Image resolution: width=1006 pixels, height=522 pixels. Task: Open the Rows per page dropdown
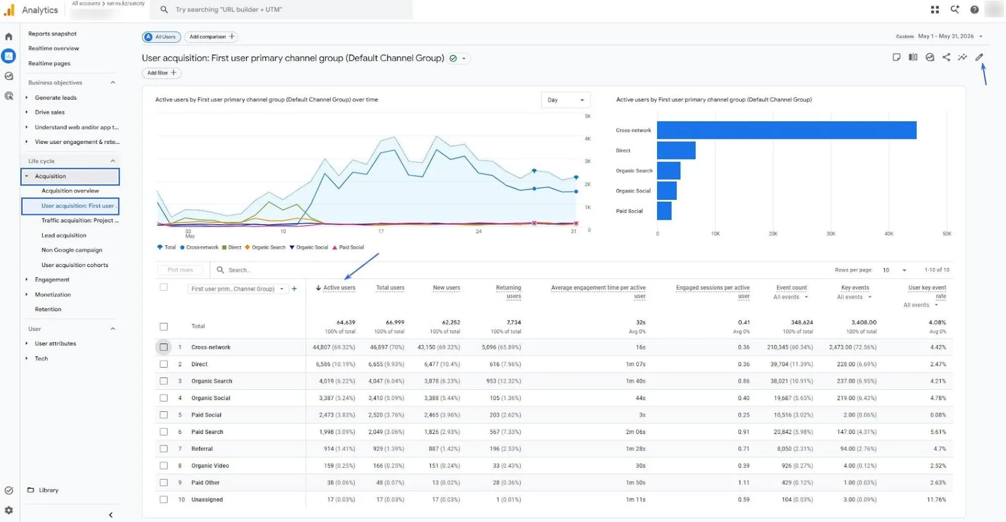pyautogui.click(x=894, y=270)
